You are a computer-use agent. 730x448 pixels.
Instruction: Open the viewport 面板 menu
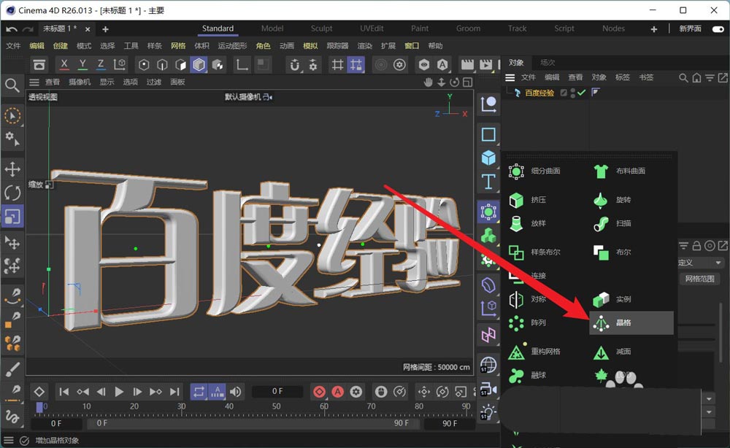pos(177,82)
